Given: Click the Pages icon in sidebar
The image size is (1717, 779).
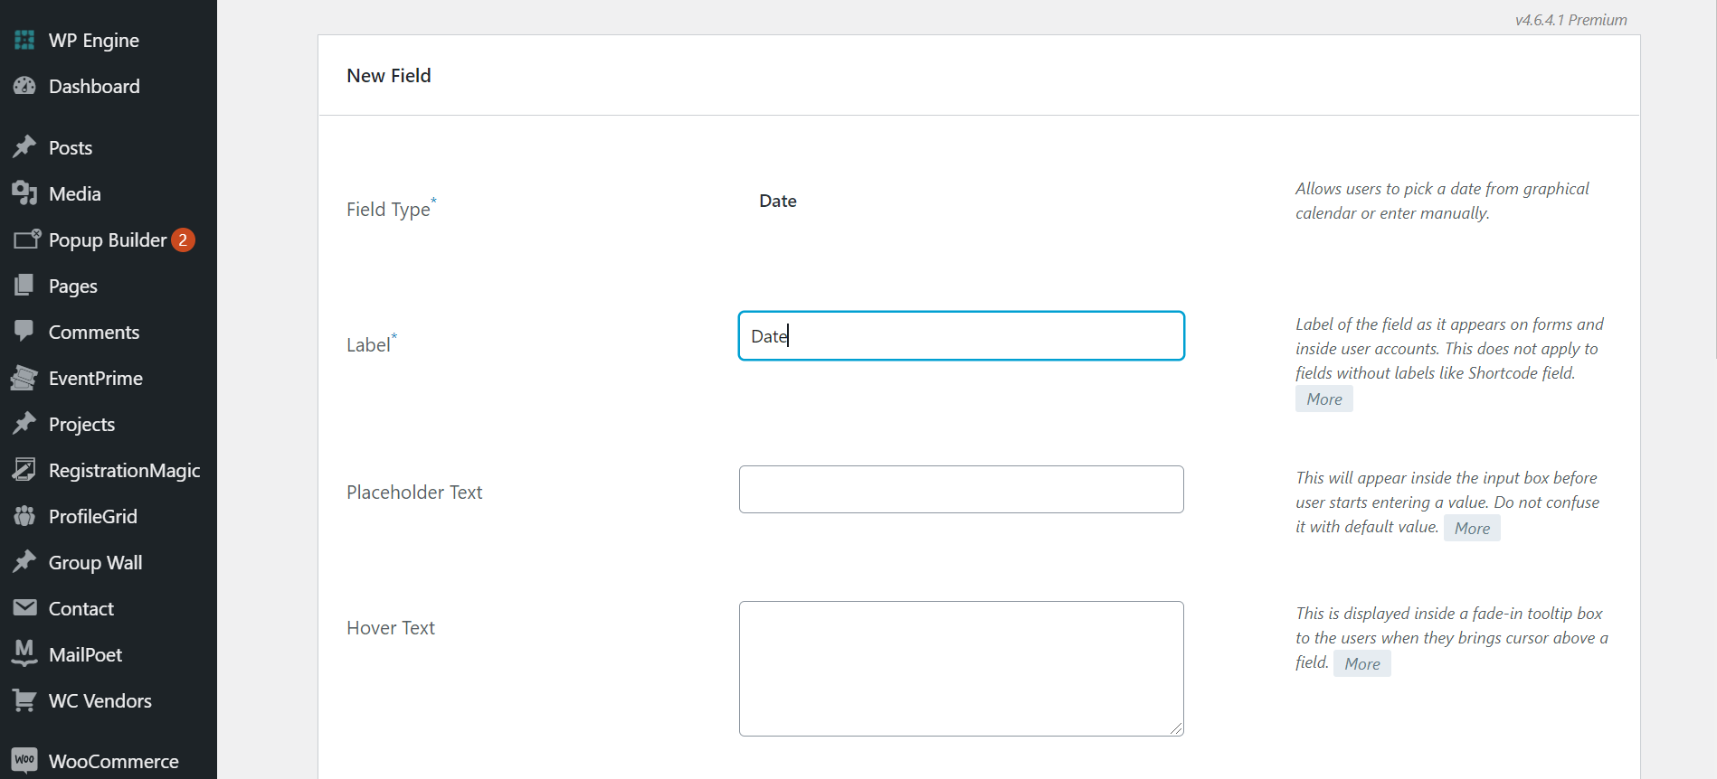Looking at the screenshot, I should pos(24,286).
